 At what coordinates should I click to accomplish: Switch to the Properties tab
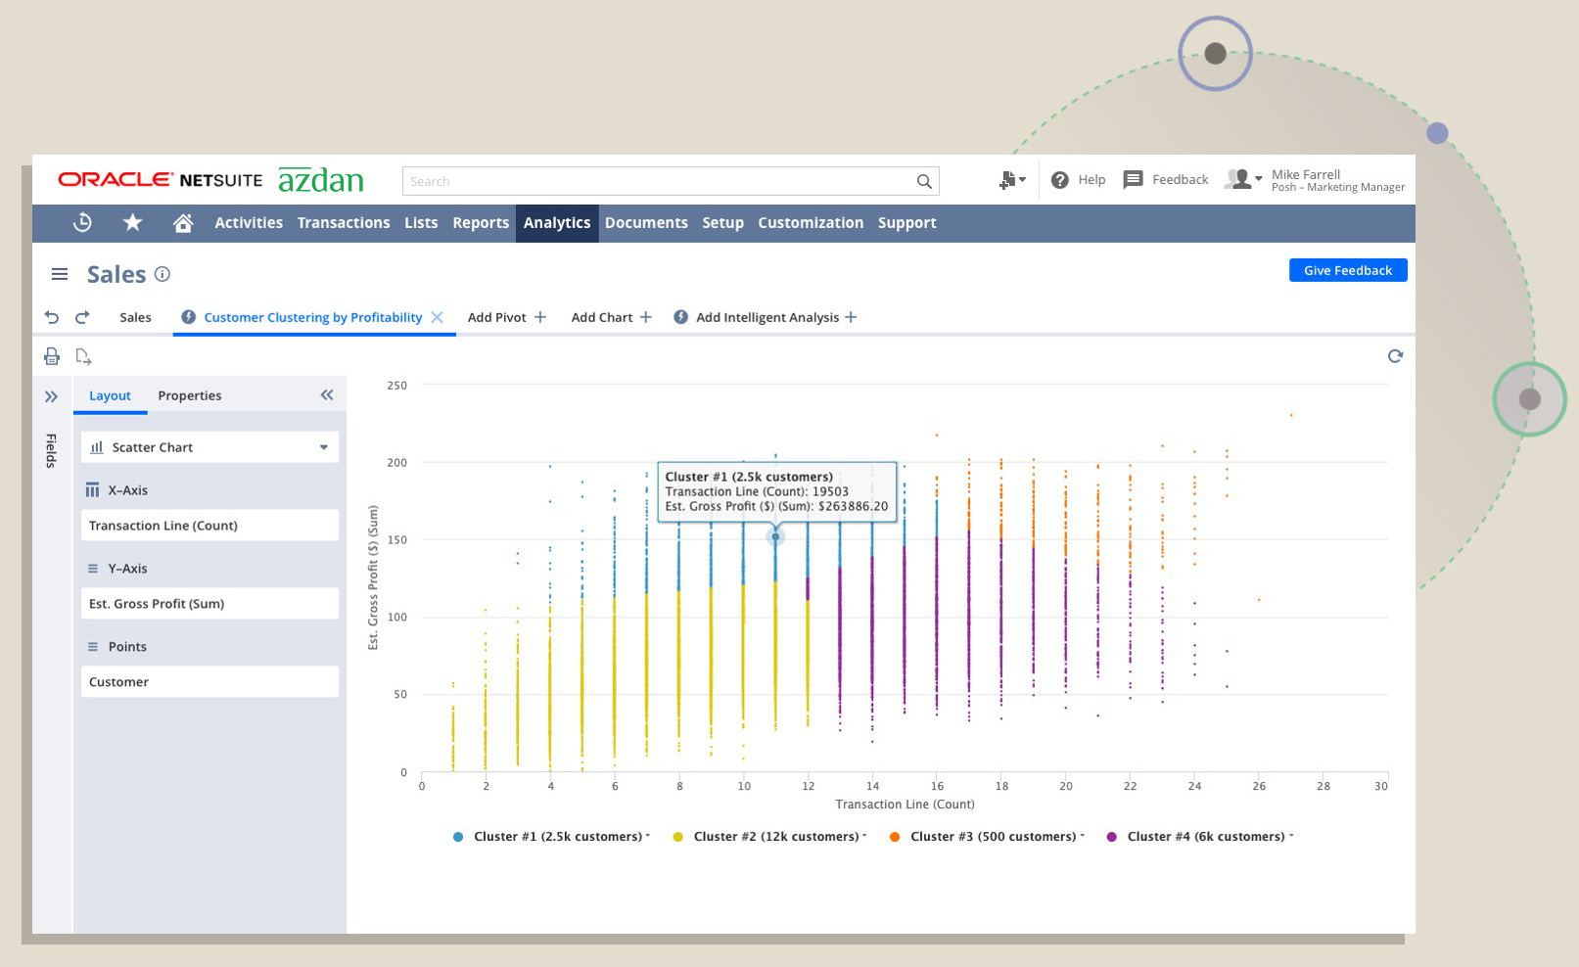coord(189,394)
